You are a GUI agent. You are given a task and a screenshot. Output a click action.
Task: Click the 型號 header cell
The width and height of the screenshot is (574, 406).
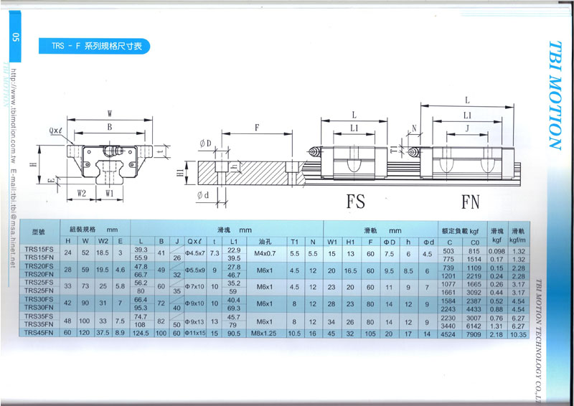39,232
